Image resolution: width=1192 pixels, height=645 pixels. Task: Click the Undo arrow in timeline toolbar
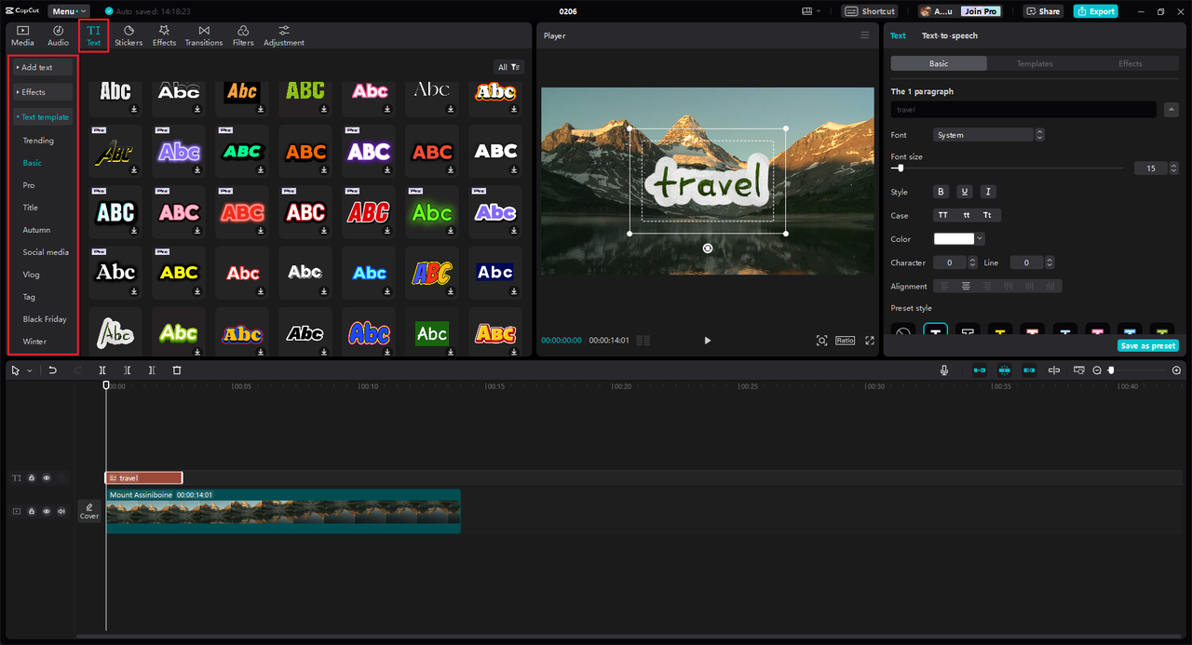click(53, 370)
